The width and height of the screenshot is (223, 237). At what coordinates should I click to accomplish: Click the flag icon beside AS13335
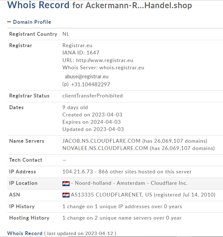[66, 195]
